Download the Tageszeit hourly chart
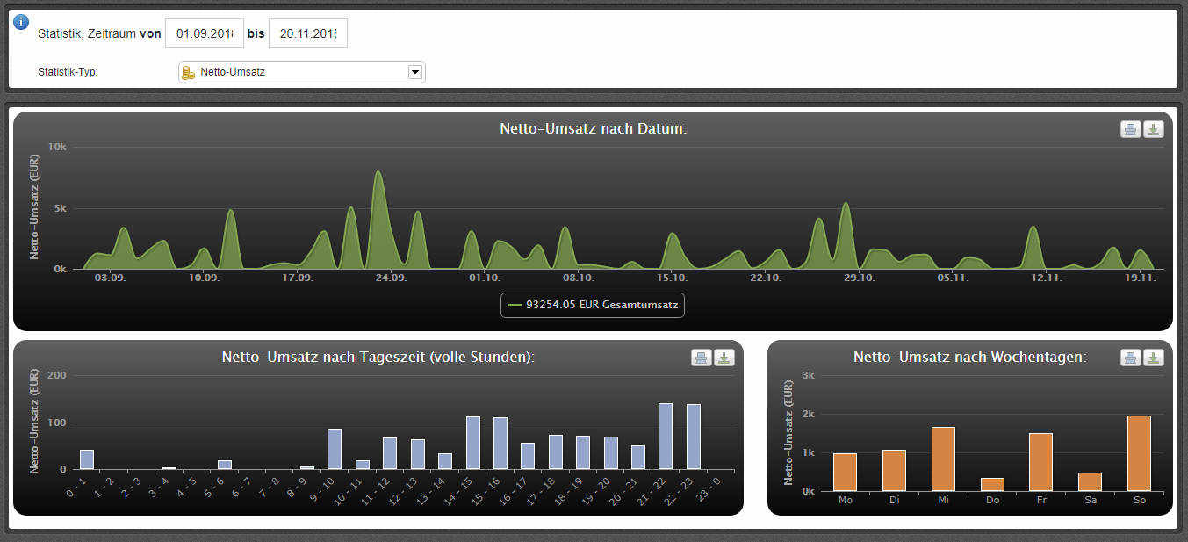This screenshot has width=1188, height=542. click(x=724, y=358)
